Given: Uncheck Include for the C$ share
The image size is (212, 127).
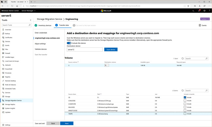Looking at the screenshot, I should pyautogui.click(x=185, y=97).
